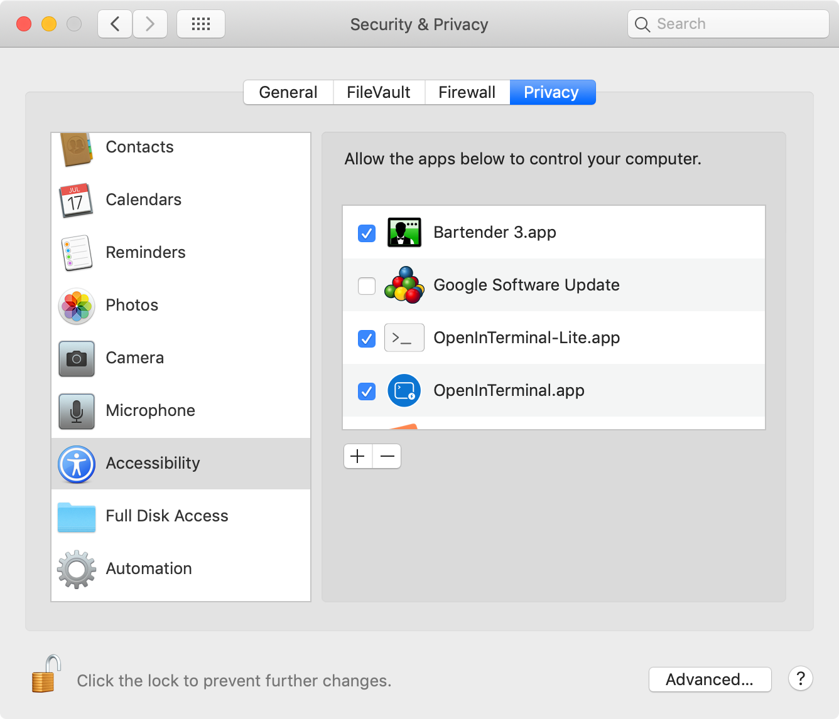Click the help question mark button
Screen dimensions: 839x719
(x=800, y=679)
